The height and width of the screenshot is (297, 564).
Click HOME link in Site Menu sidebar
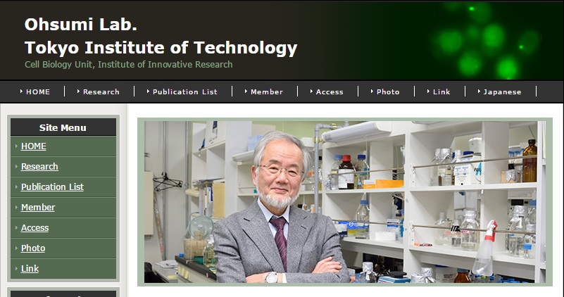point(34,146)
